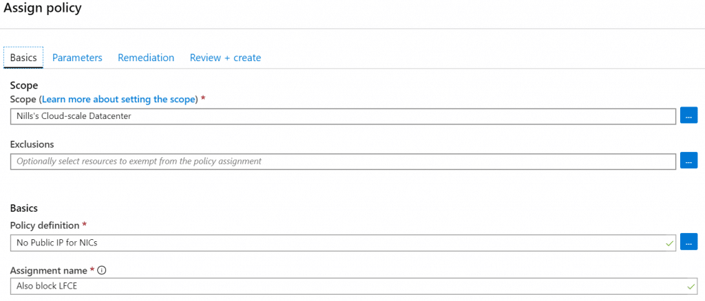
Task: Click the Scope section heading
Action: coord(24,85)
